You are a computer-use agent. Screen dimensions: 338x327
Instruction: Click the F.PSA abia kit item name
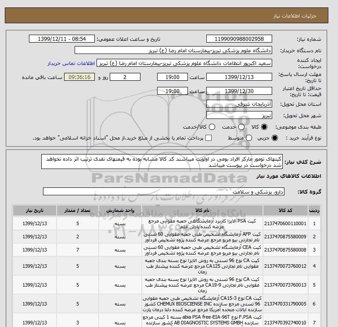click(202, 321)
